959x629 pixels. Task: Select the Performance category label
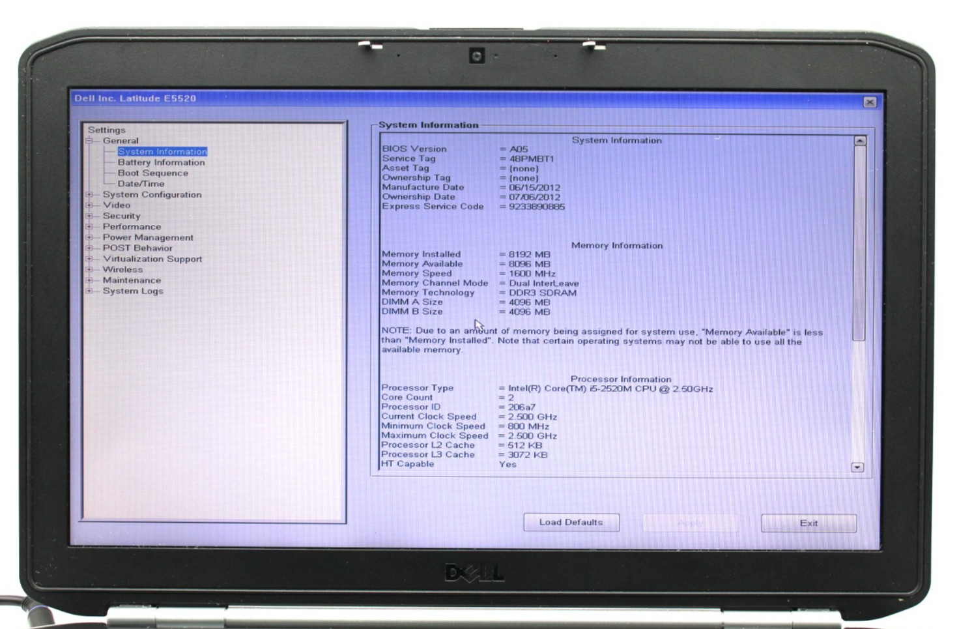pos(132,227)
